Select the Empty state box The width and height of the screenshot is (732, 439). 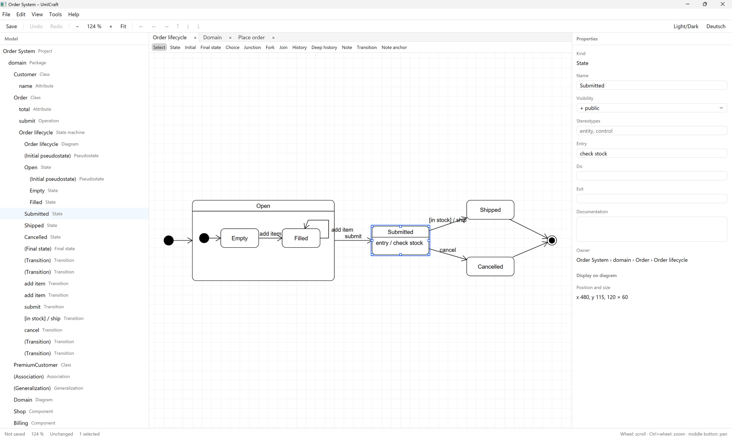click(240, 238)
